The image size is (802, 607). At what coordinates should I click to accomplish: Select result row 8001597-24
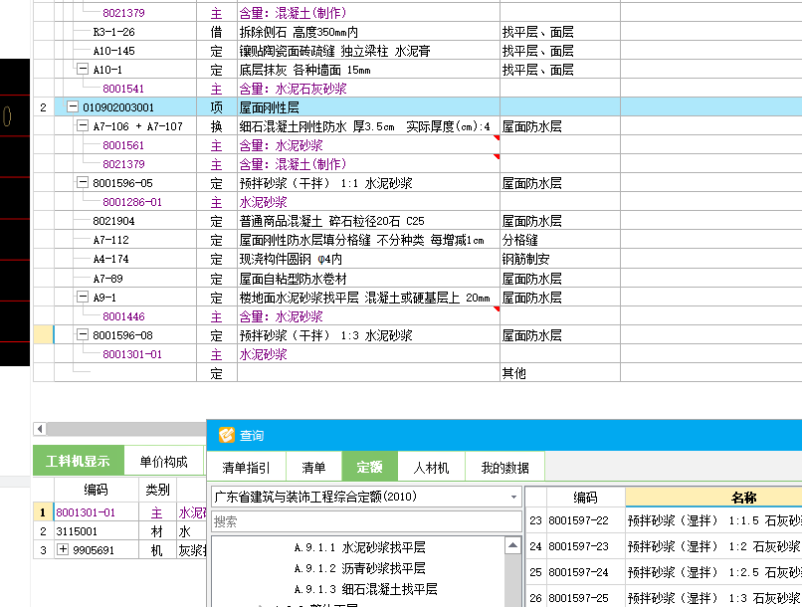[664, 572]
